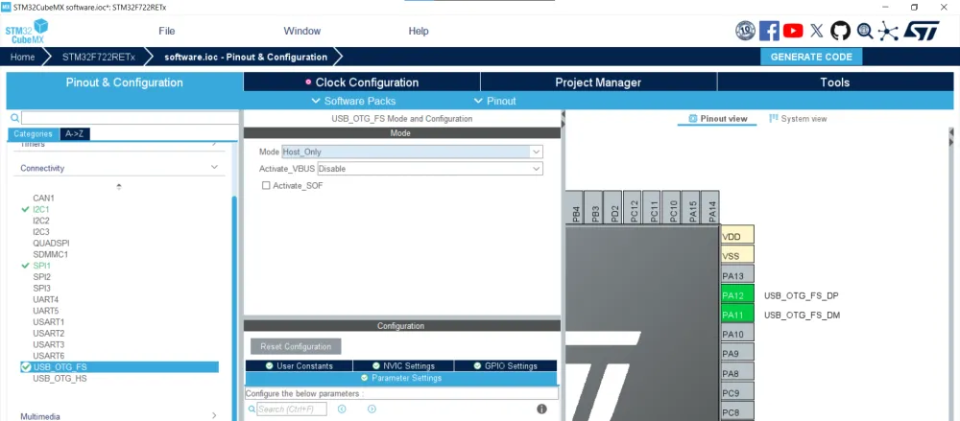Open the User Constants tab
Screen dimensions: 960x421
click(x=300, y=366)
